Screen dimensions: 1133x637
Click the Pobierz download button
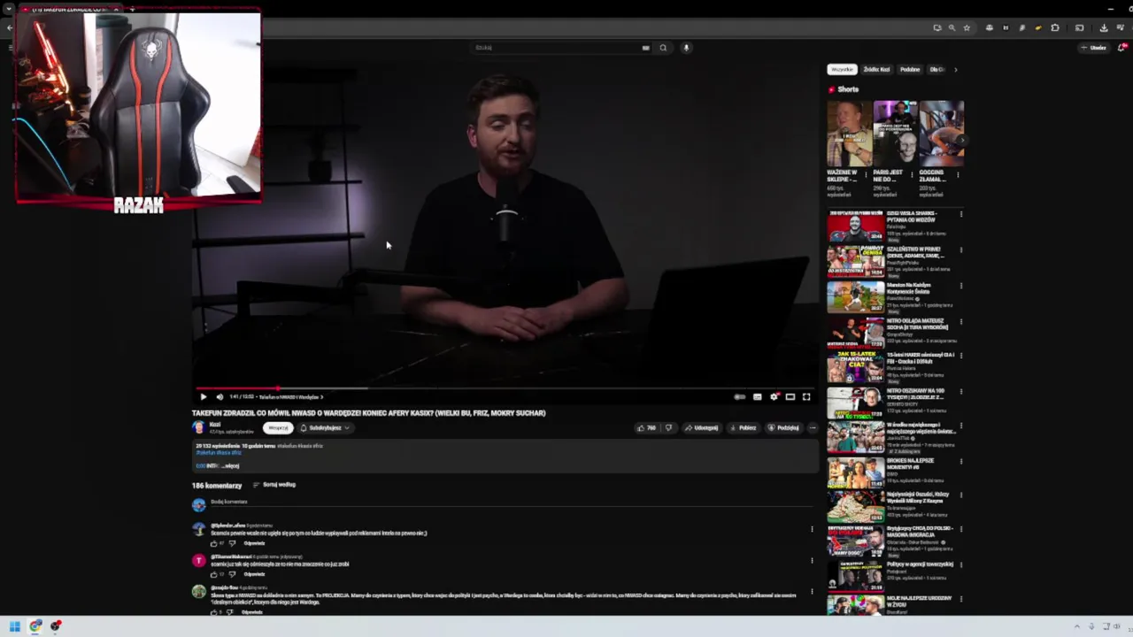point(743,428)
